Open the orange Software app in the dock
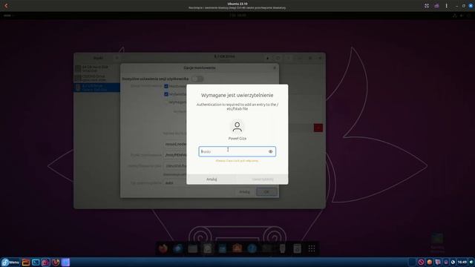Image resolution: width=475 pixels, height=267 pixels. (237, 248)
